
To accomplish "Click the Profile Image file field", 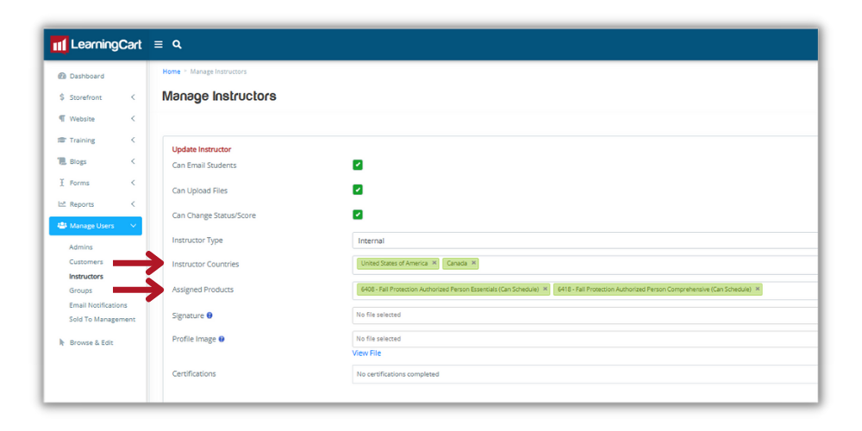I will tap(585, 339).
